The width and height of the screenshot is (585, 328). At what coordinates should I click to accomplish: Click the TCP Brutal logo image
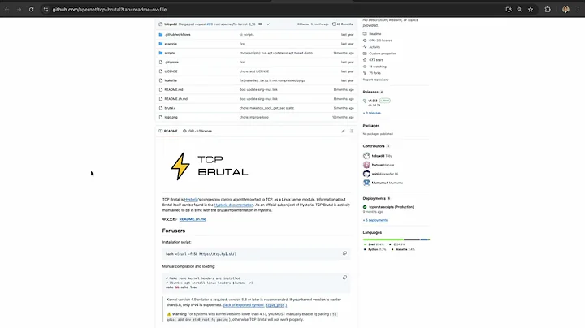click(x=210, y=166)
